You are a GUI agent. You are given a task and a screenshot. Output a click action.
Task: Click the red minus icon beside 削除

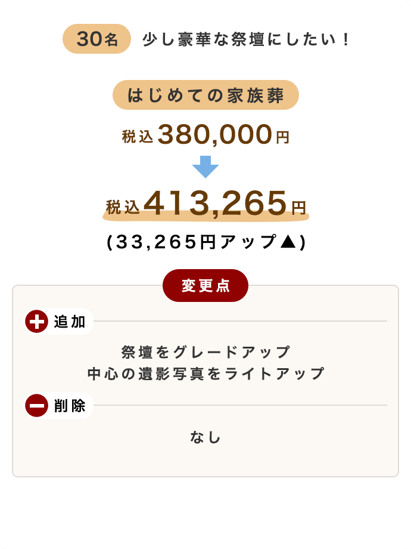coord(36,406)
